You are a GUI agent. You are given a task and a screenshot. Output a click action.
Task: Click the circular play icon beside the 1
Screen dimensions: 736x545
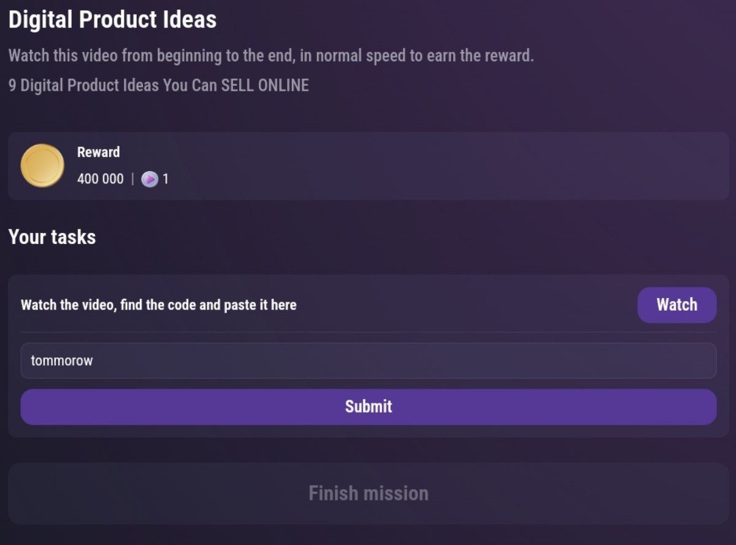click(149, 179)
